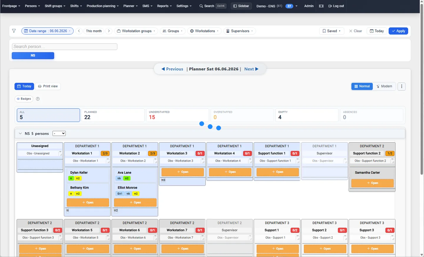Edit note icon for Obs - Workstation 4
Viewport: 424px width, 257px height.
coord(250,161)
